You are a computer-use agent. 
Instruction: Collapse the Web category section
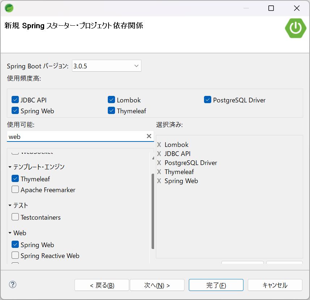[10, 233]
